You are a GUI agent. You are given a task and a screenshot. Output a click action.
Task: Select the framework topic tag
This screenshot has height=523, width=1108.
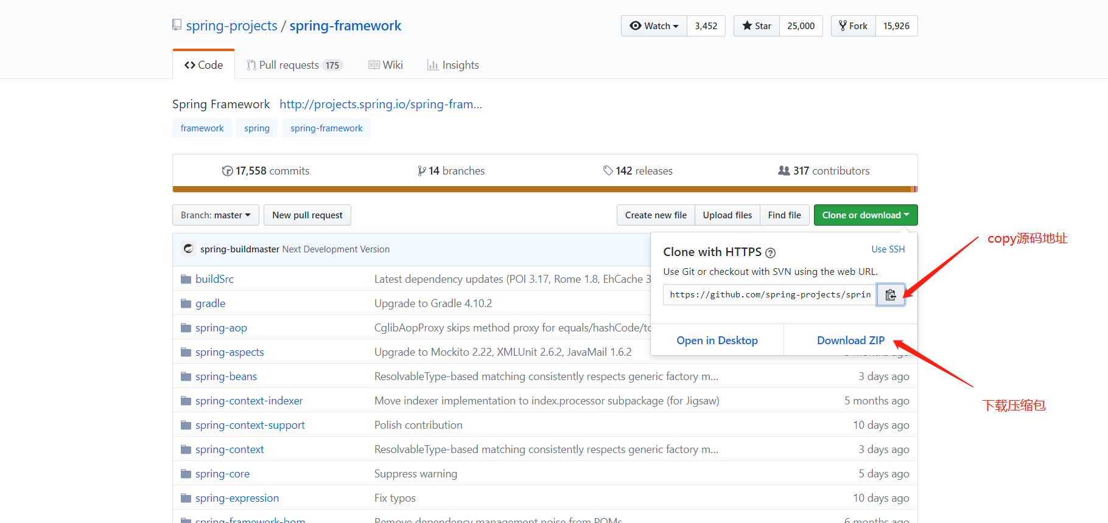point(202,128)
